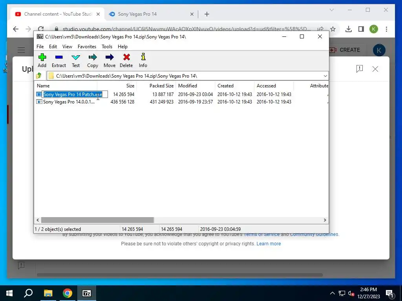402x301 pixels.
Task: Click the 436 556 128 size cell
Action: [x=122, y=102]
